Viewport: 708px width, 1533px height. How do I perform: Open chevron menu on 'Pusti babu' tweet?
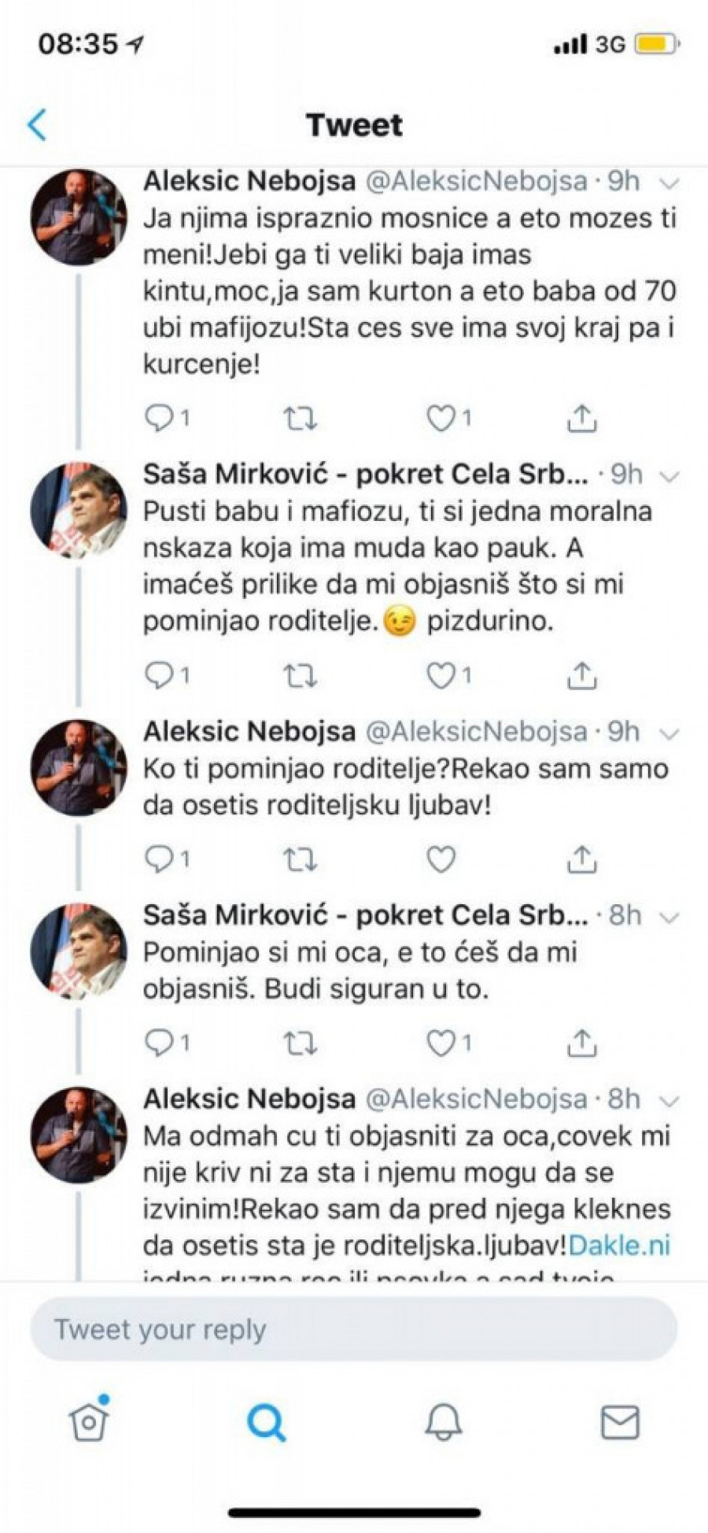[669, 476]
